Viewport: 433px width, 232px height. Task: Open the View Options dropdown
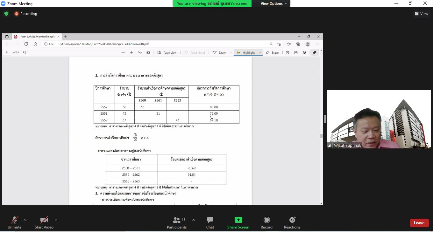(x=273, y=3)
